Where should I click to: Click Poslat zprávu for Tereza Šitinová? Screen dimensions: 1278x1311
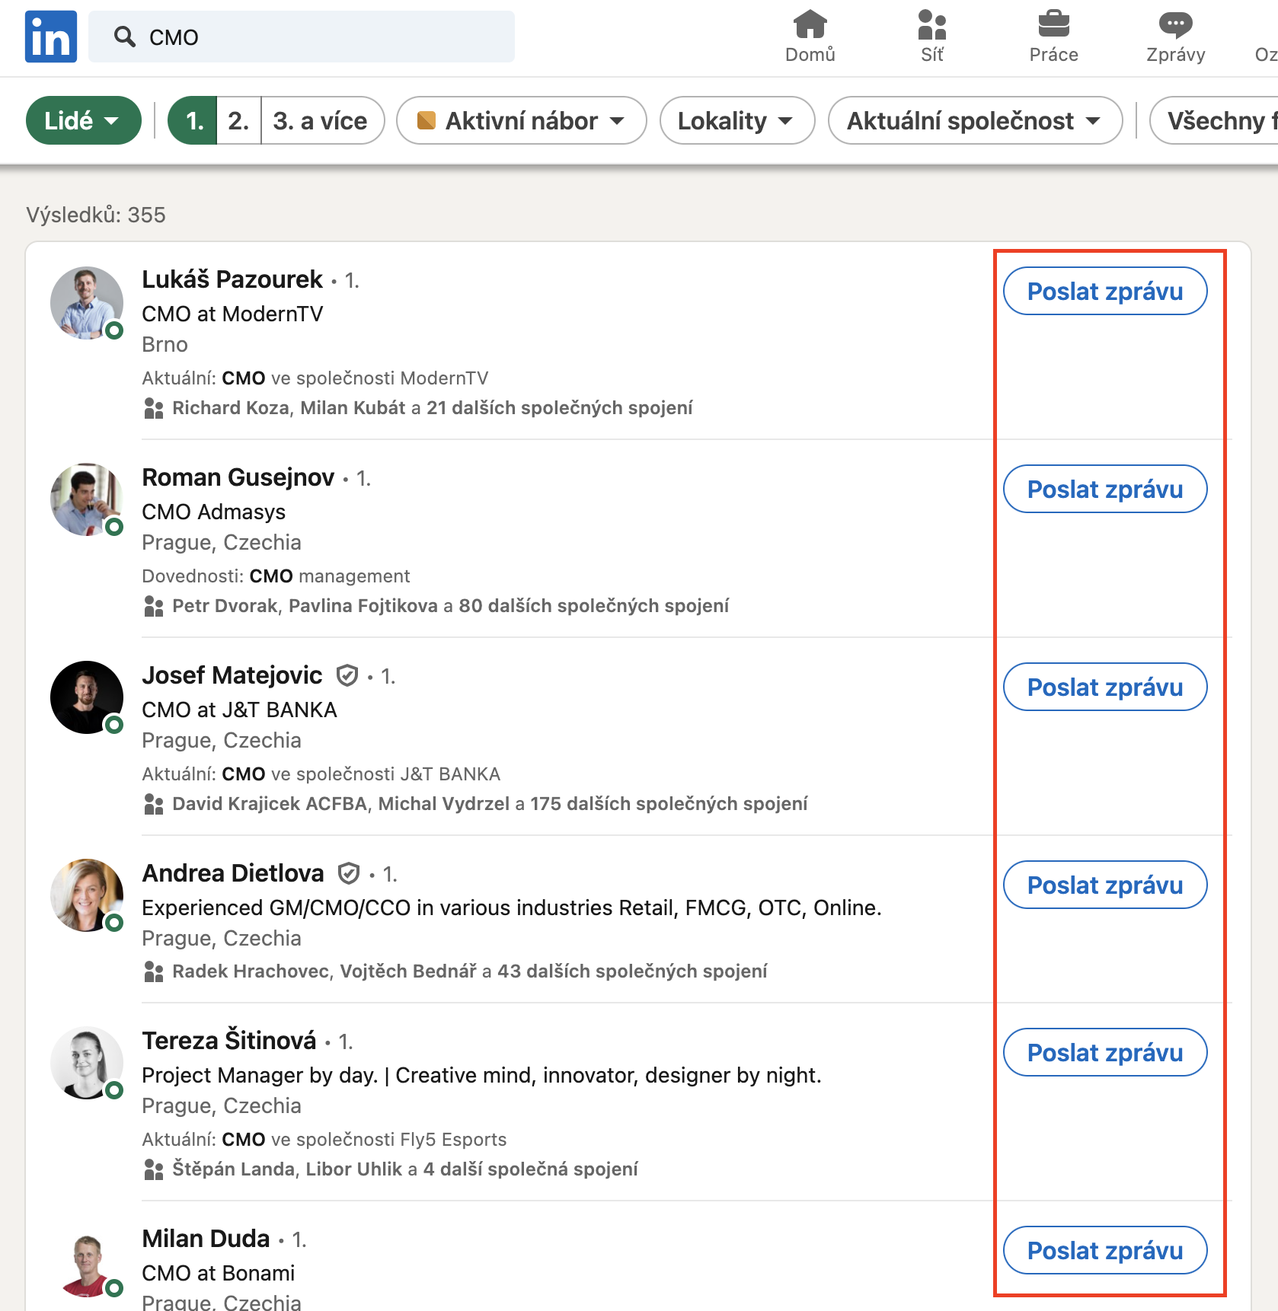click(1105, 1052)
